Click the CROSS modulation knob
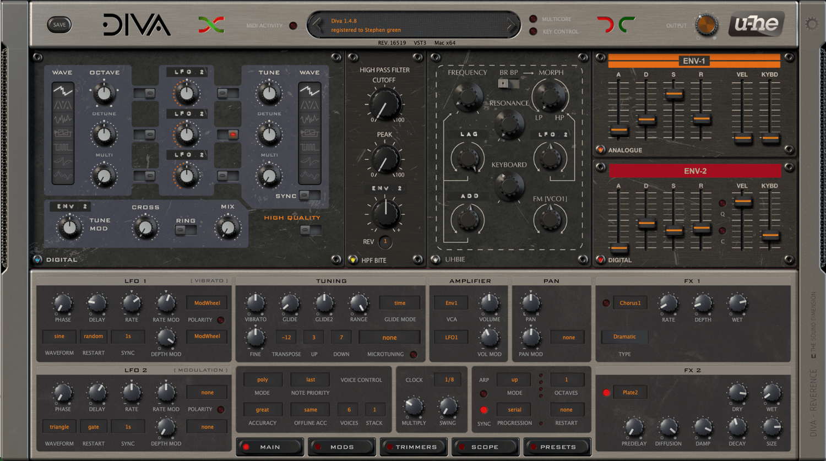 [x=145, y=227]
